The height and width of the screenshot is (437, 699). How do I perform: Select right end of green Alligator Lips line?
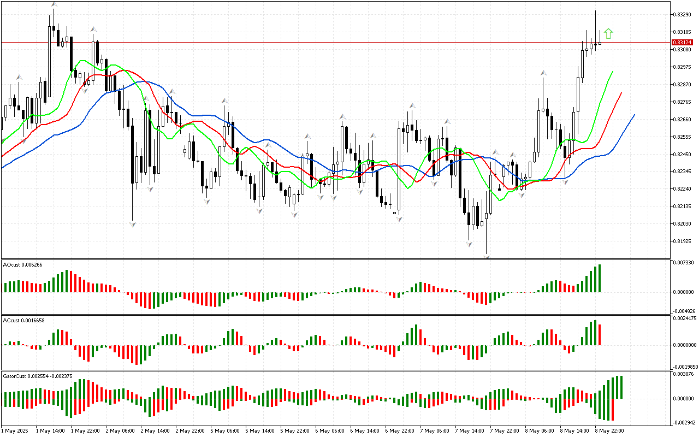coord(613,72)
